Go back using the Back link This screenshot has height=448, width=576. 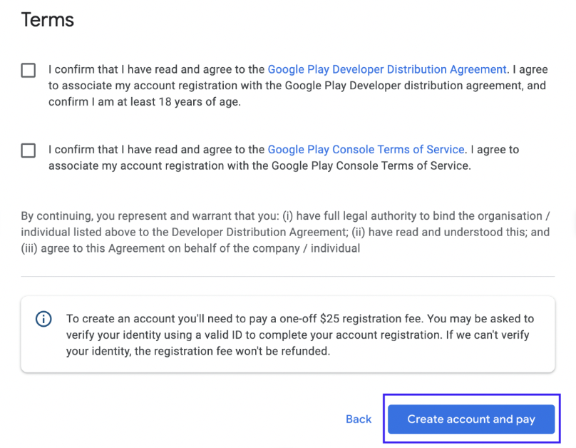click(359, 419)
